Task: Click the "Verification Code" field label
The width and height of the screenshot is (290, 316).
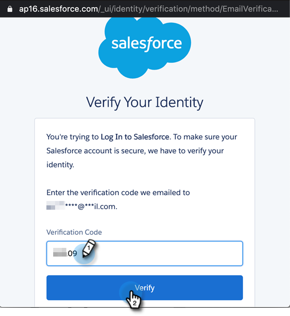Action: pyautogui.click(x=74, y=232)
